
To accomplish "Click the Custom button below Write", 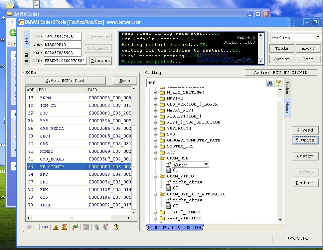I will pyautogui.click(x=305, y=156).
